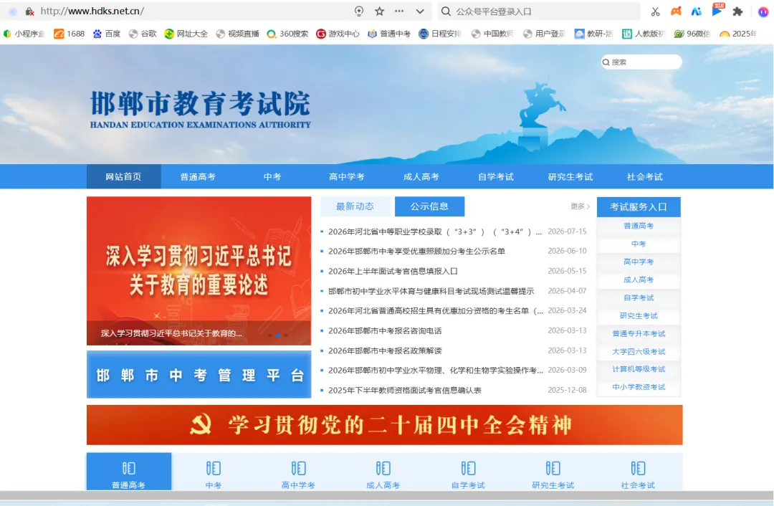Open news 2026年上半年面试考官信息填报入口
Image resolution: width=774 pixels, height=506 pixels.
pyautogui.click(x=393, y=271)
